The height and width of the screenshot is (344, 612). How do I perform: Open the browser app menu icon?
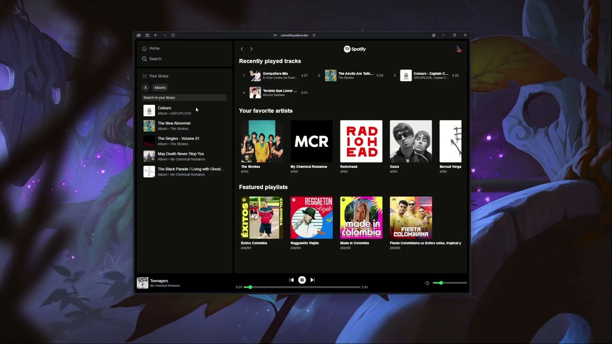(x=139, y=35)
